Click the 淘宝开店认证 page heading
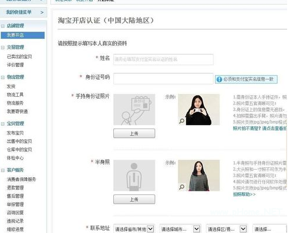 pos(106,21)
